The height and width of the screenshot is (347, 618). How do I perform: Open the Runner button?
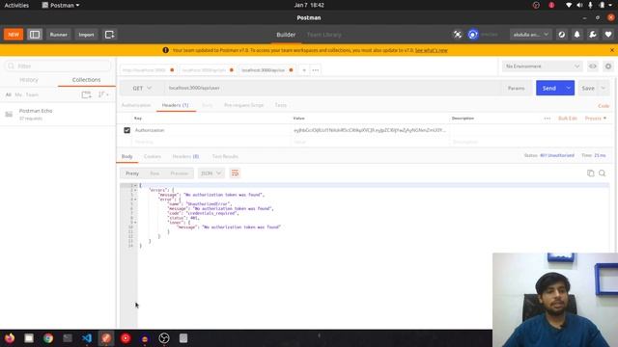[x=58, y=35]
